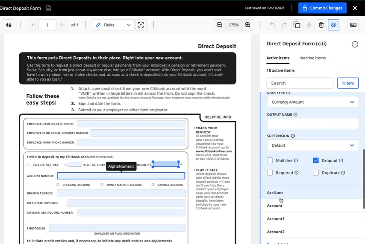
Task: Click info icon beside SUPERVISION
Action: click(x=293, y=136)
